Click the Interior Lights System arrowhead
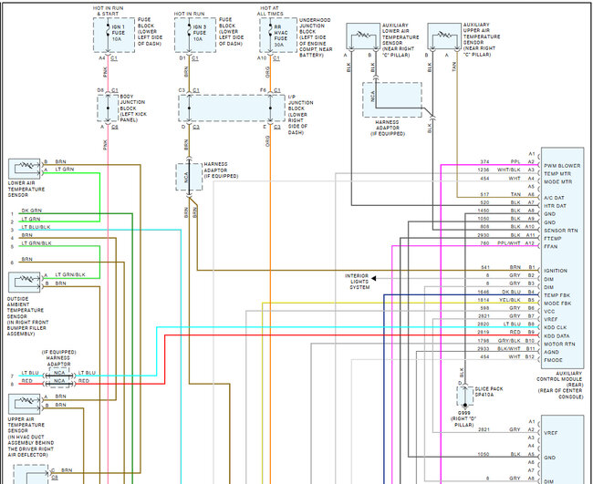 (x=374, y=279)
